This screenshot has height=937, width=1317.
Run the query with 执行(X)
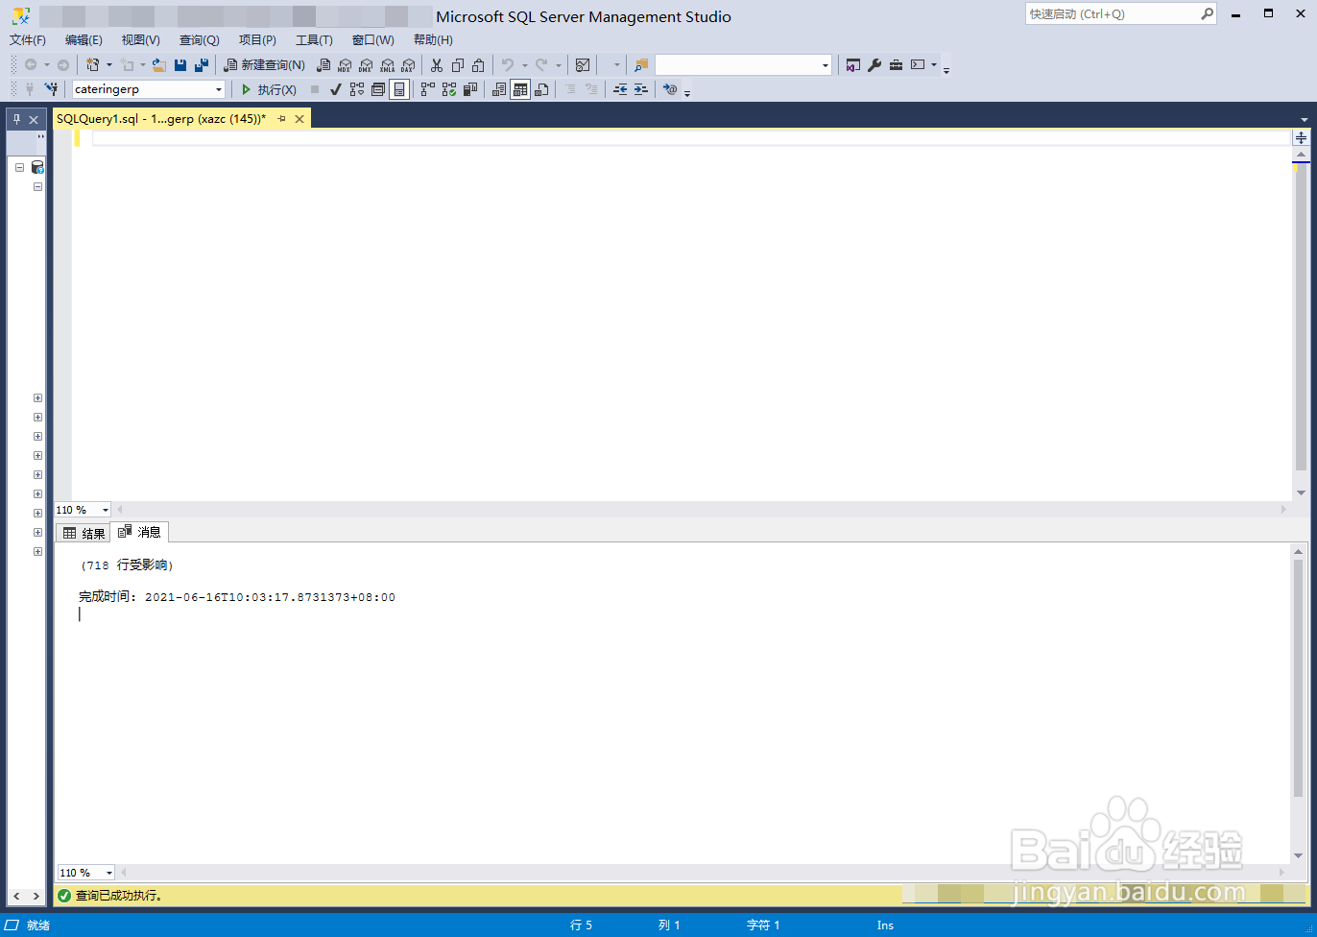[268, 89]
